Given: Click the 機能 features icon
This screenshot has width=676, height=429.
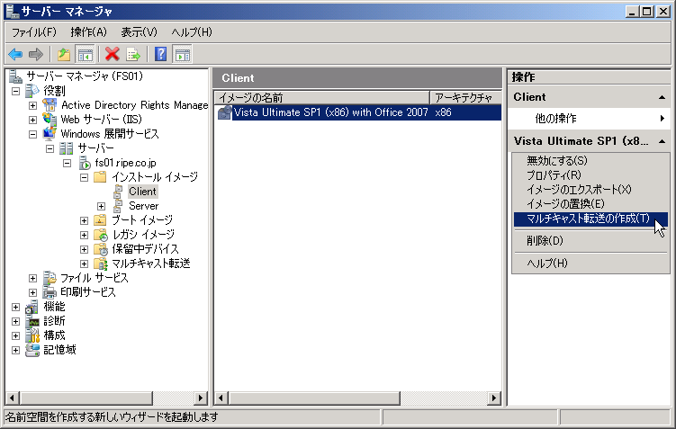Looking at the screenshot, I should coord(32,307).
